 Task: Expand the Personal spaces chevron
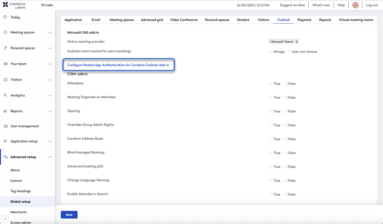50,48
